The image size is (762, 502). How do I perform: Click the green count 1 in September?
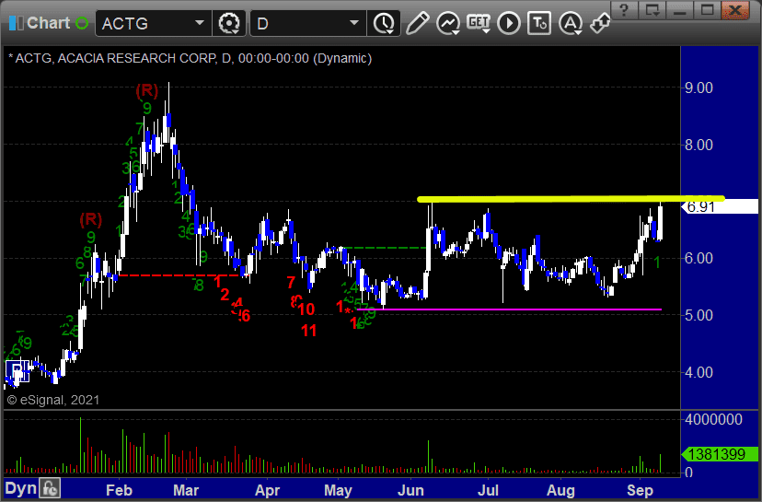coord(657,263)
